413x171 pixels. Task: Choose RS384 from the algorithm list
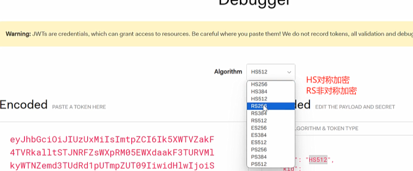[259, 113]
